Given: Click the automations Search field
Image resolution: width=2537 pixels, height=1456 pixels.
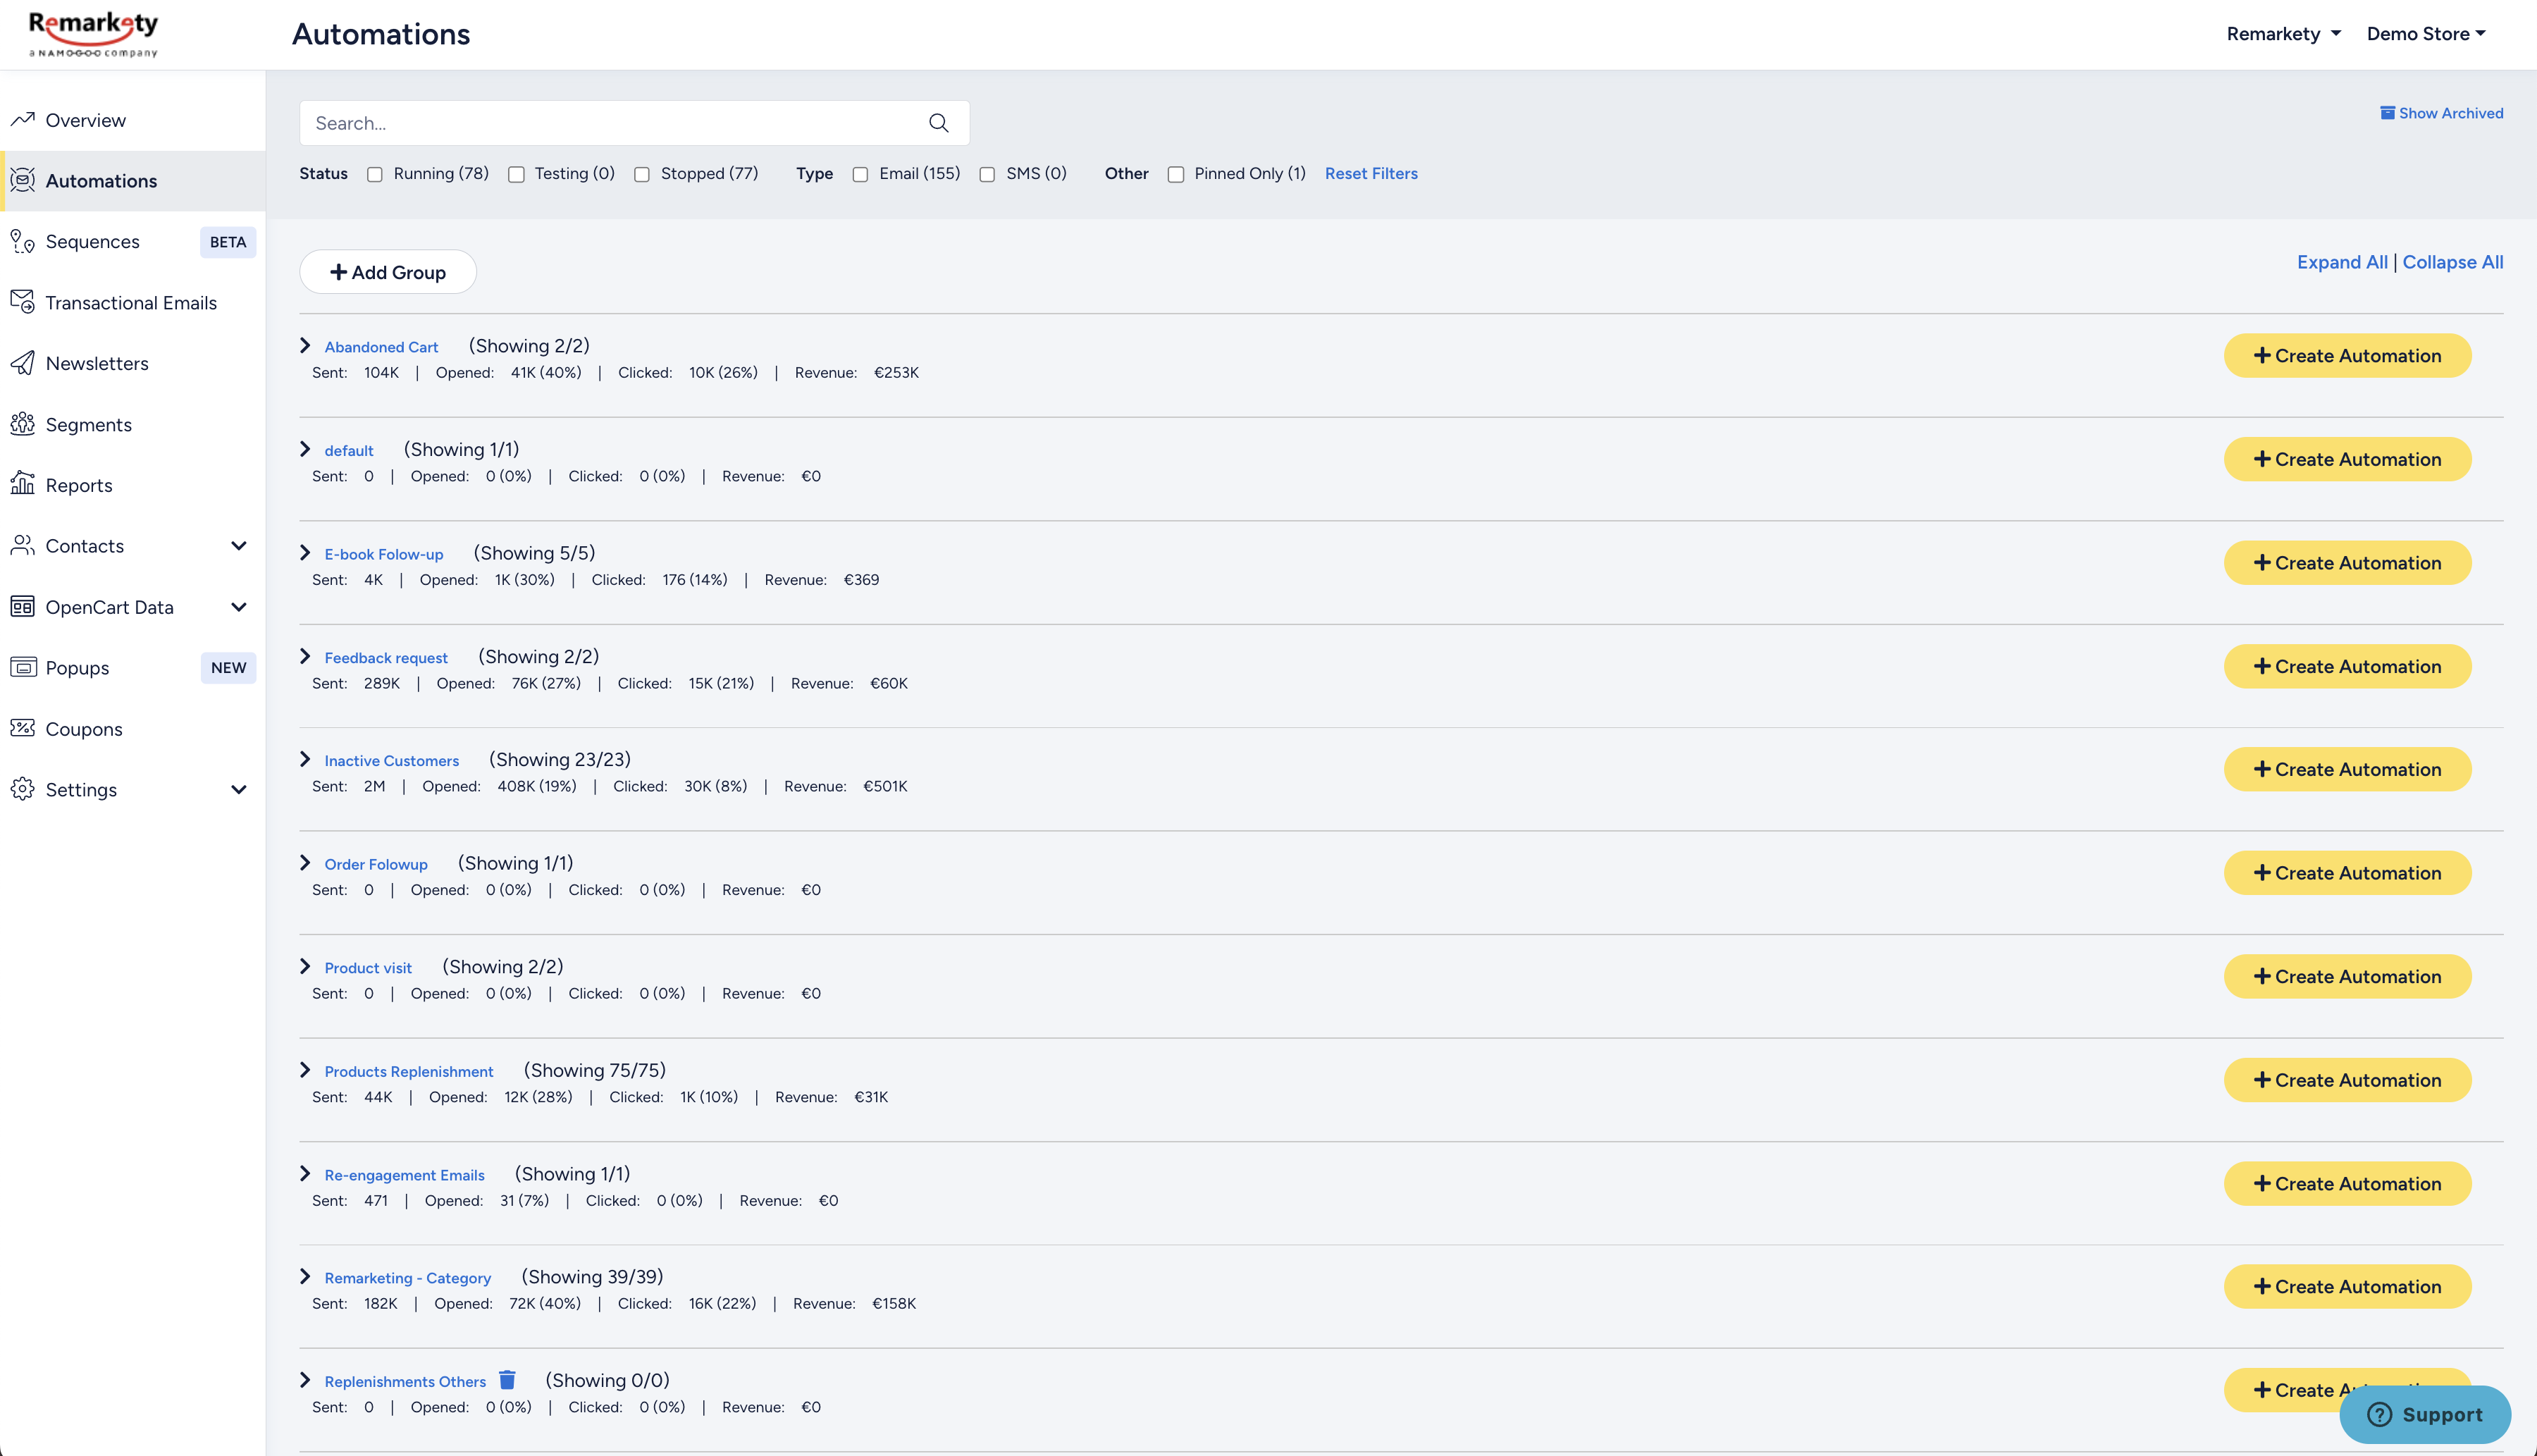Looking at the screenshot, I should point(634,123).
